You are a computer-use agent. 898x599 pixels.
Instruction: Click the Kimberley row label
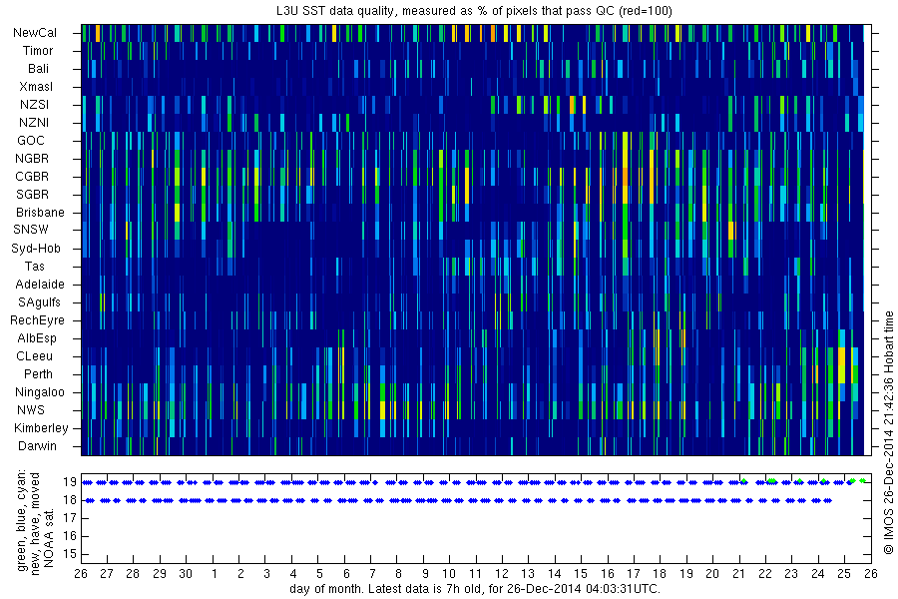[41, 428]
